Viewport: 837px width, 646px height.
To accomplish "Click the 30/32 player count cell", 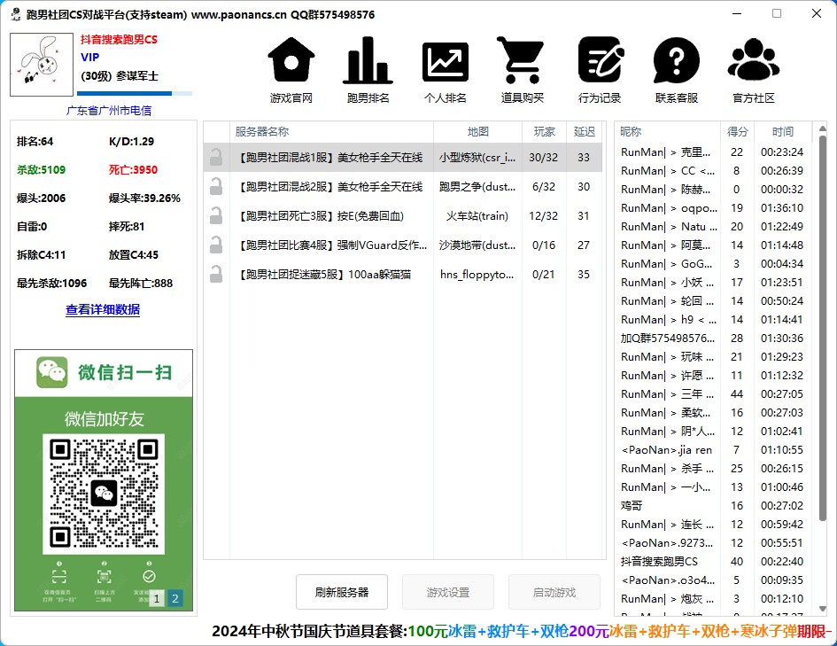I will 544,158.
